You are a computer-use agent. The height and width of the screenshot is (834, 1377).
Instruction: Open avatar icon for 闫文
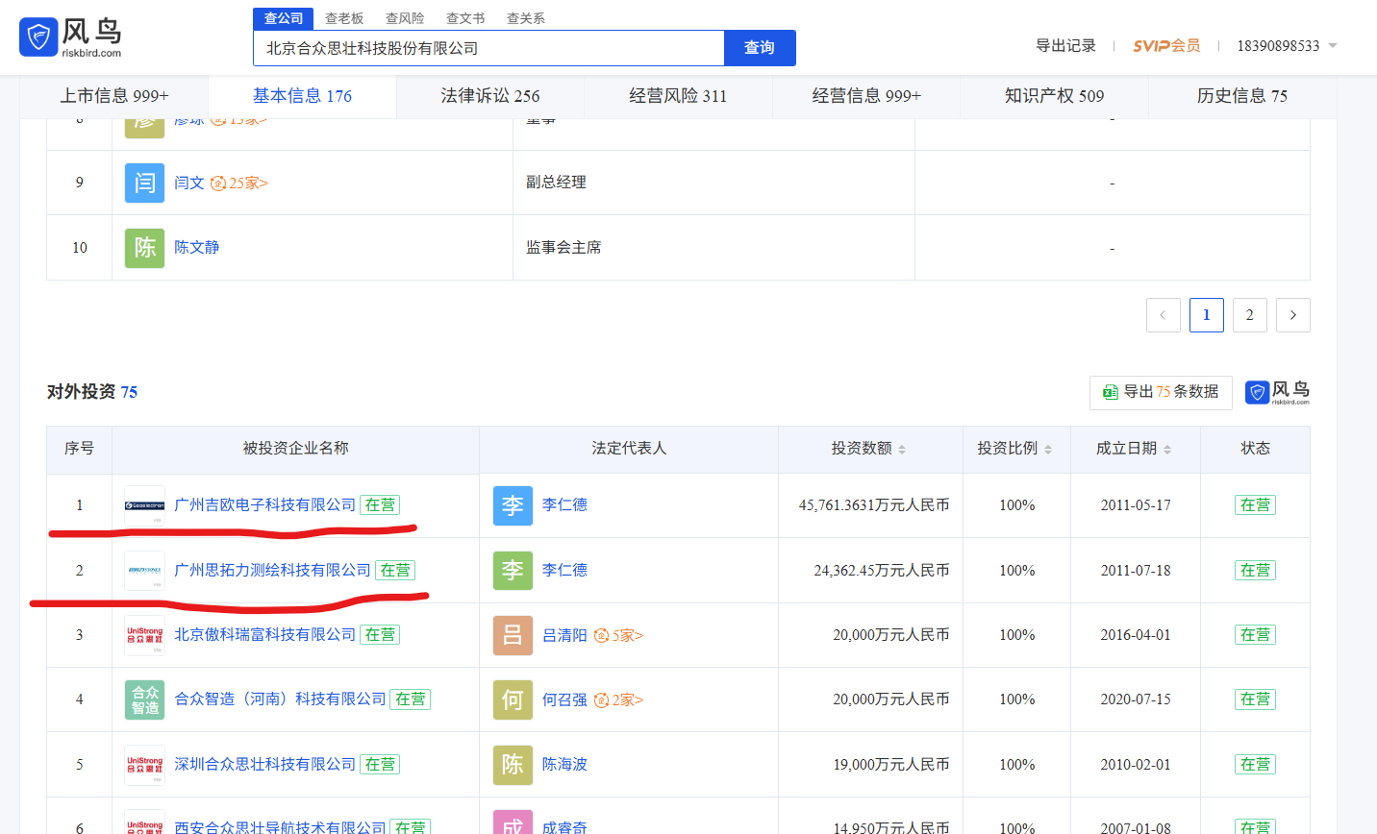[x=144, y=183]
